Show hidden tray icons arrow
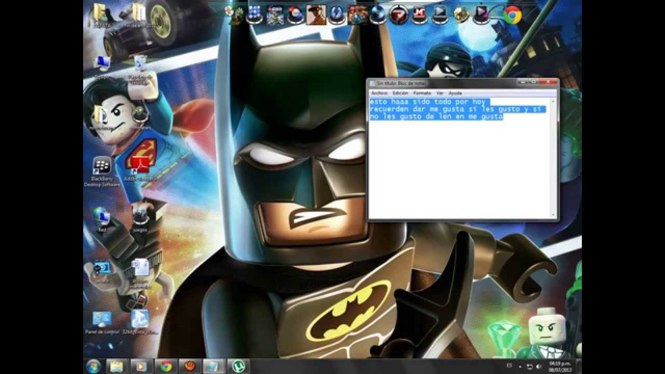 pyautogui.click(x=520, y=367)
